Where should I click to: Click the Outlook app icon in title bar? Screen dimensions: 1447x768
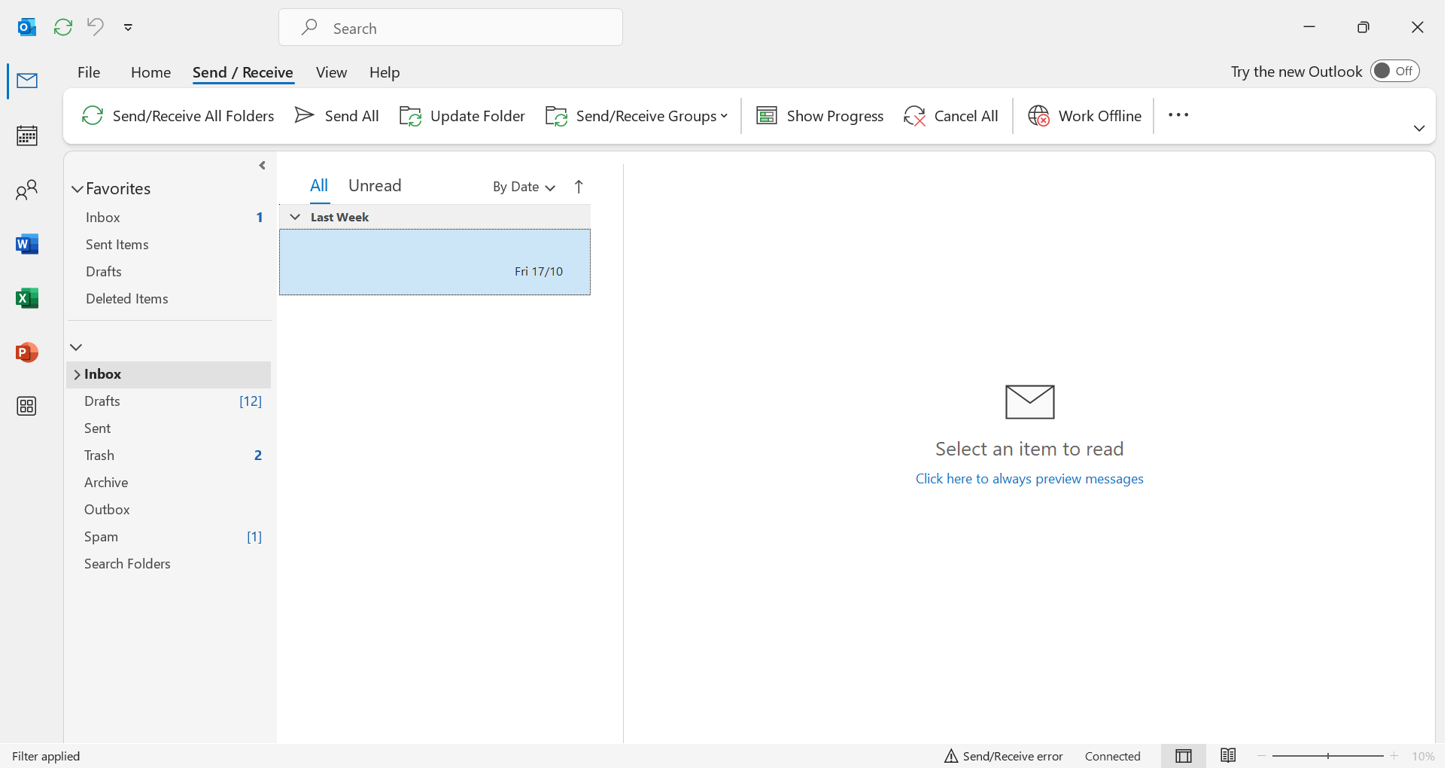tap(27, 27)
